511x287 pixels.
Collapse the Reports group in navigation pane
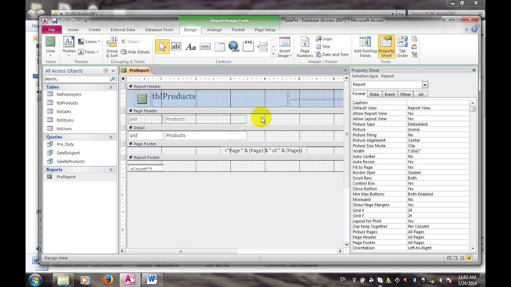click(x=111, y=169)
